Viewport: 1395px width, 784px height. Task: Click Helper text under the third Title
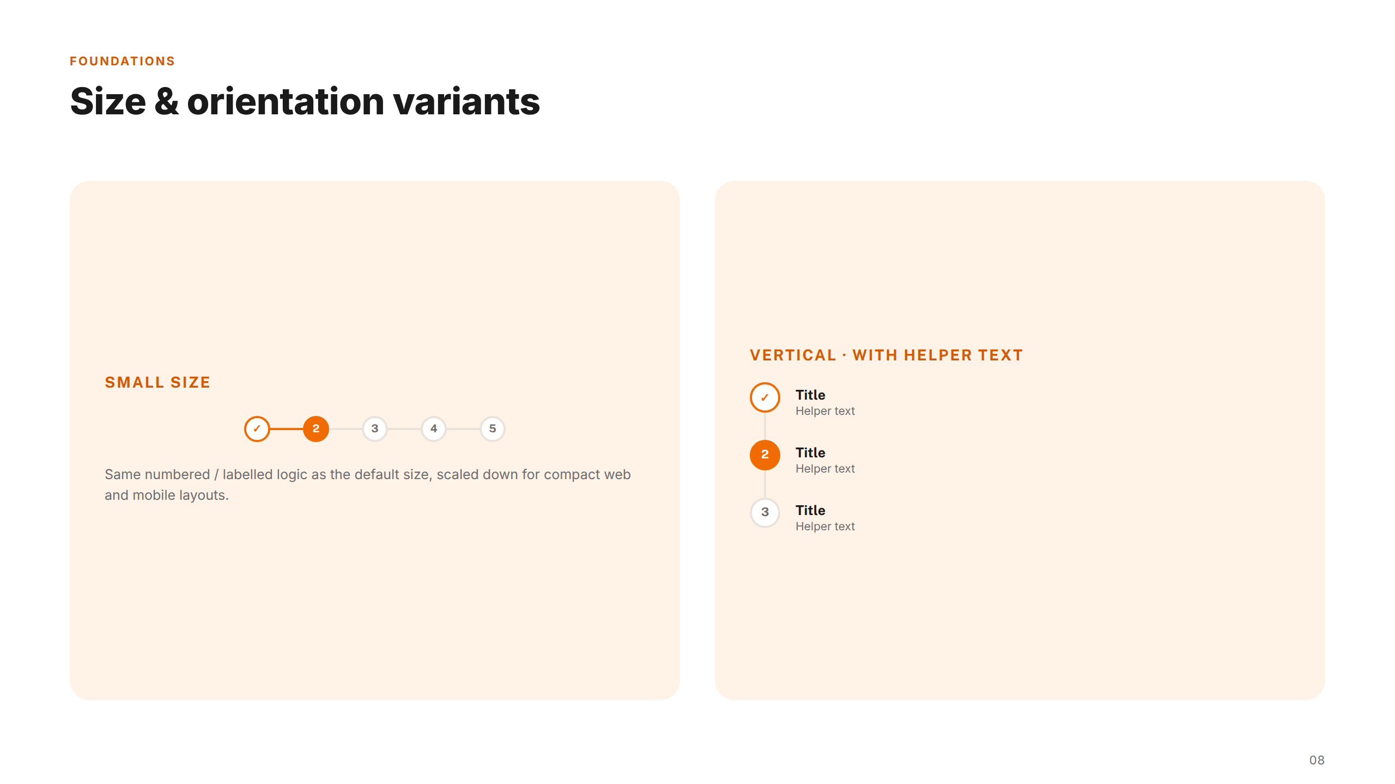pos(825,526)
